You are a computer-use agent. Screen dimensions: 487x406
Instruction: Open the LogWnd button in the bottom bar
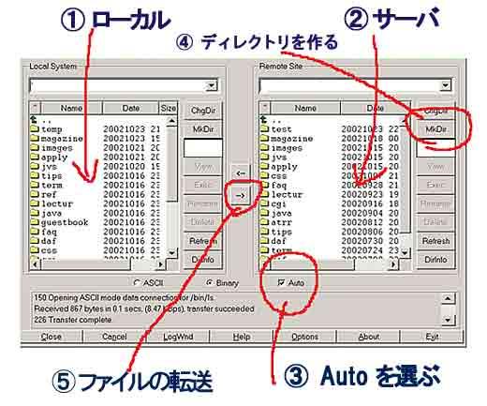[x=178, y=337]
